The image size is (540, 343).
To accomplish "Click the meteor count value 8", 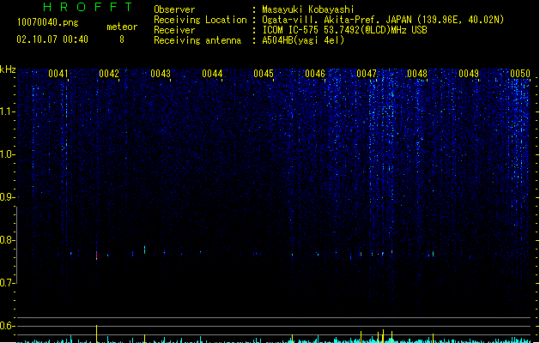I will (x=122, y=39).
